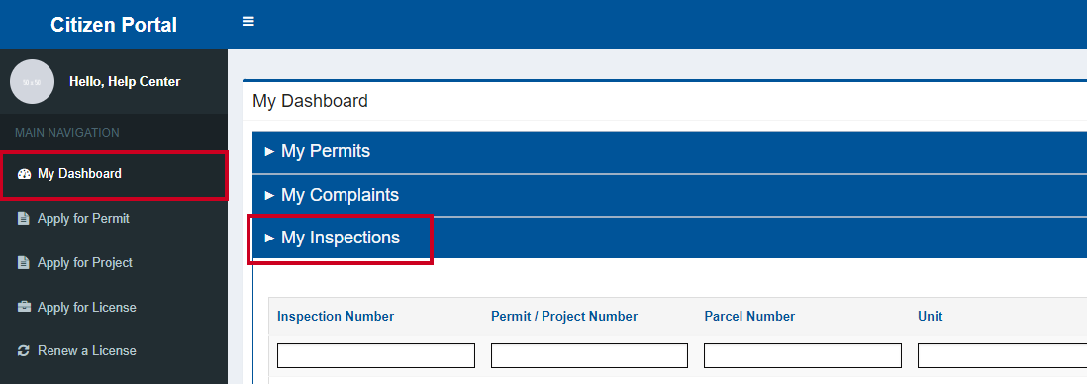This screenshot has width=1087, height=384.
Task: Click the Citizen Portal title link
Action: point(114,25)
